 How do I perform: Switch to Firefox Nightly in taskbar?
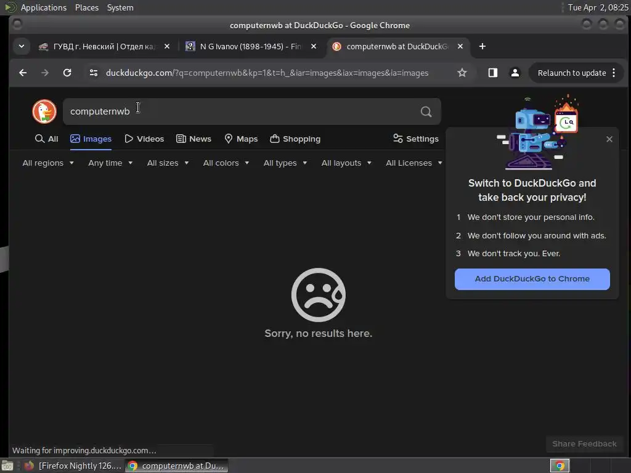point(73,466)
